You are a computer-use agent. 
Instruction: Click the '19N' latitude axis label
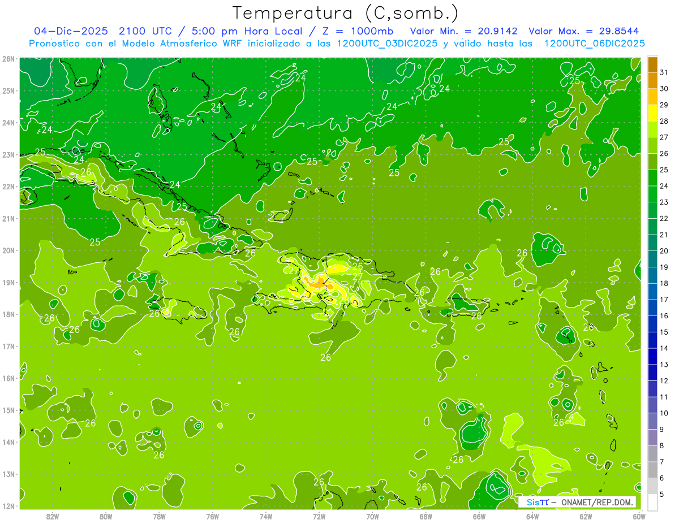[x=8, y=283]
